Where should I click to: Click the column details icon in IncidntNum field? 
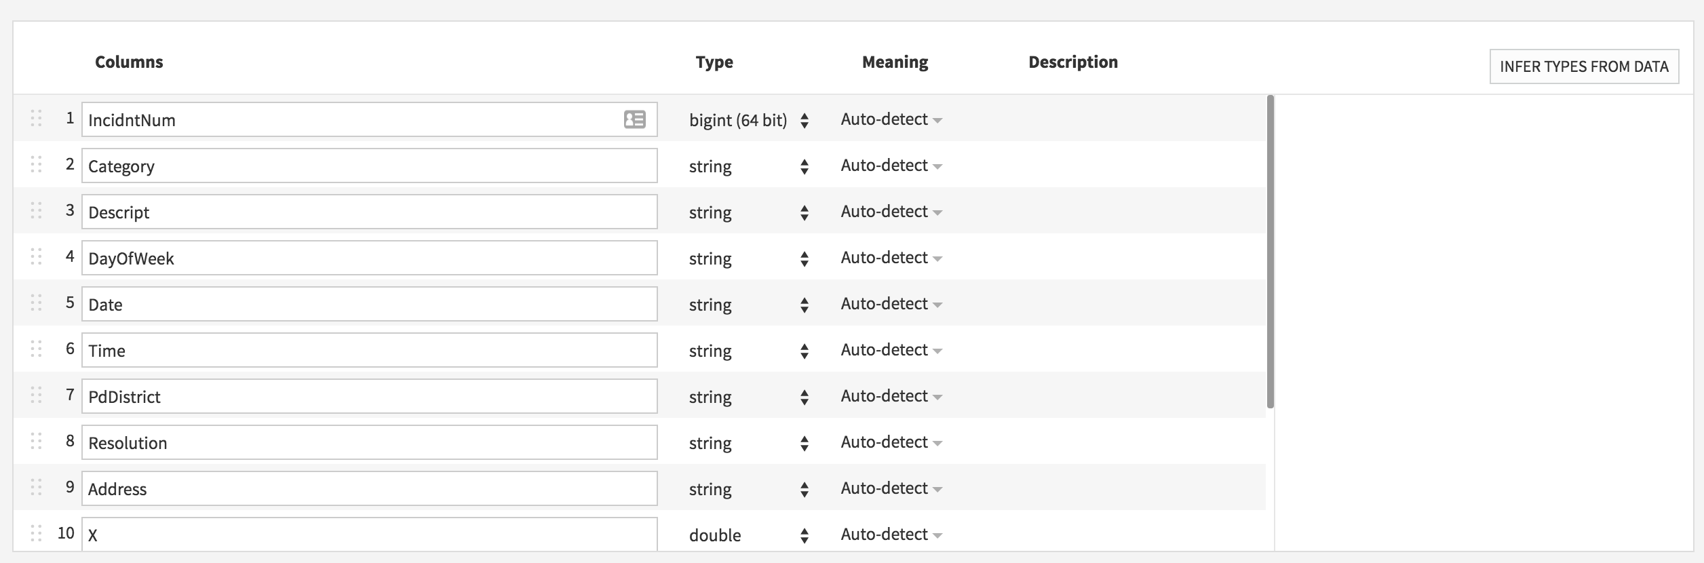634,119
